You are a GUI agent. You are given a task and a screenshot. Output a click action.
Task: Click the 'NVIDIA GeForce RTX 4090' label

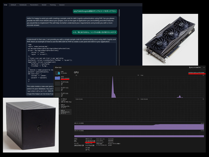[x=196, y=73]
